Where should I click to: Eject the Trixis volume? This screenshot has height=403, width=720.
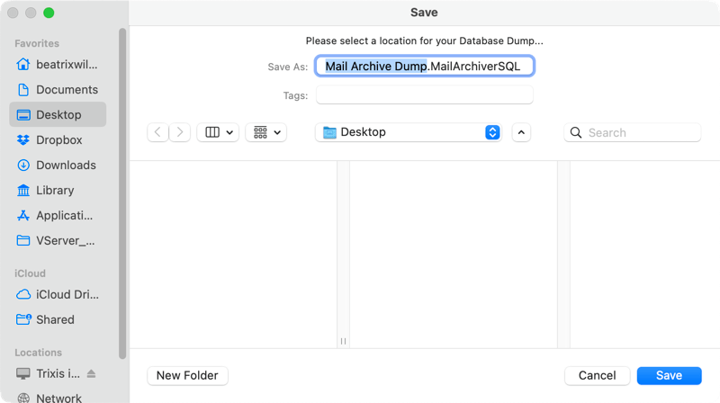click(x=91, y=373)
